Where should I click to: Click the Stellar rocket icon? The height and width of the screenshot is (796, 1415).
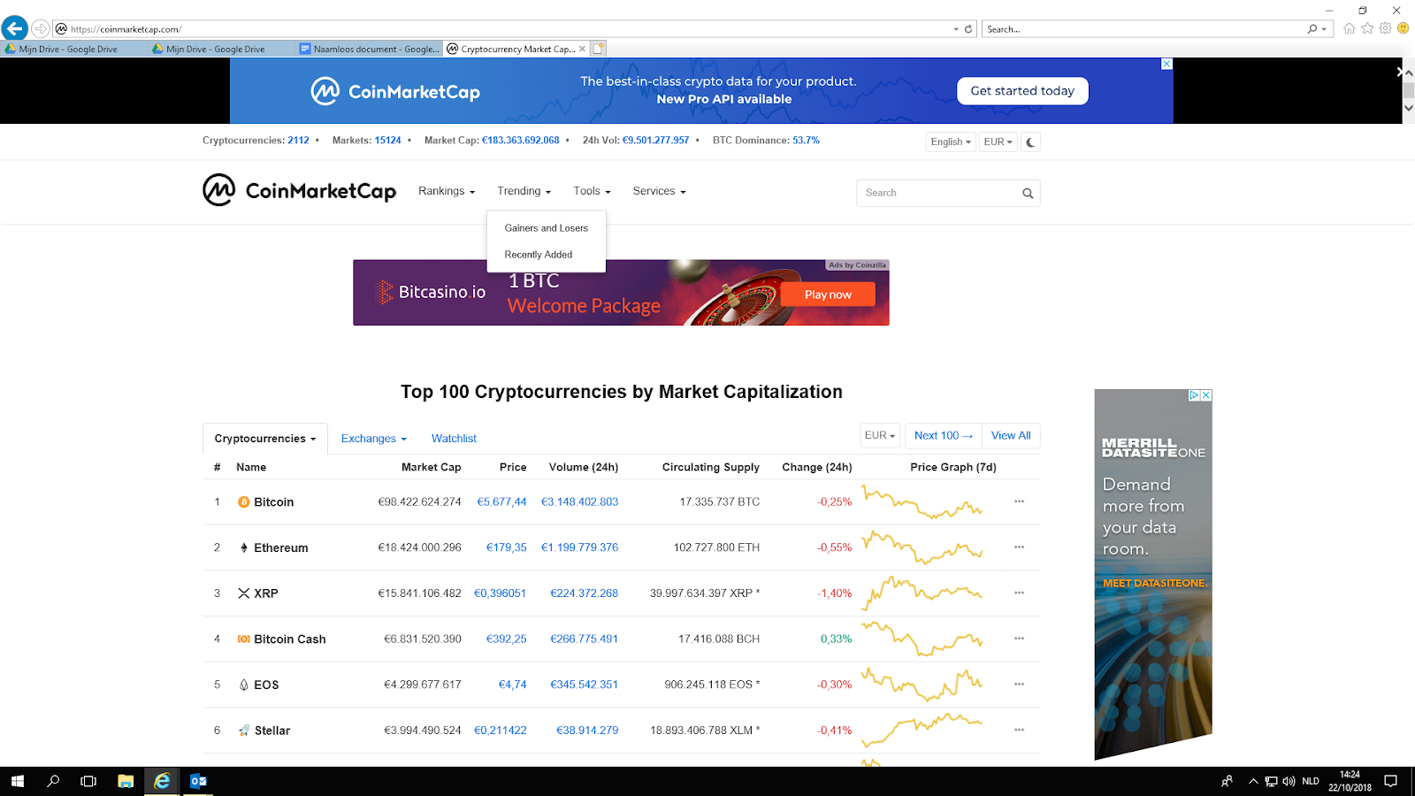(x=244, y=731)
